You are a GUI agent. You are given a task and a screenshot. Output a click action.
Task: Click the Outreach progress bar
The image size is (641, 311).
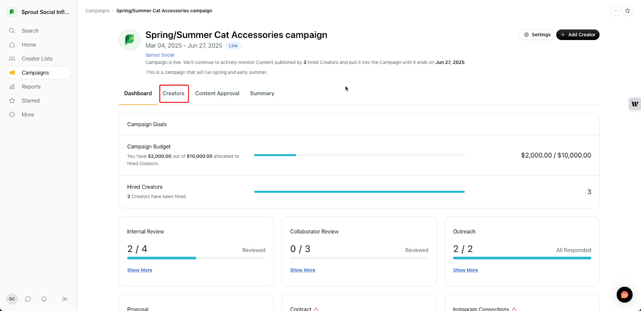click(x=522, y=258)
